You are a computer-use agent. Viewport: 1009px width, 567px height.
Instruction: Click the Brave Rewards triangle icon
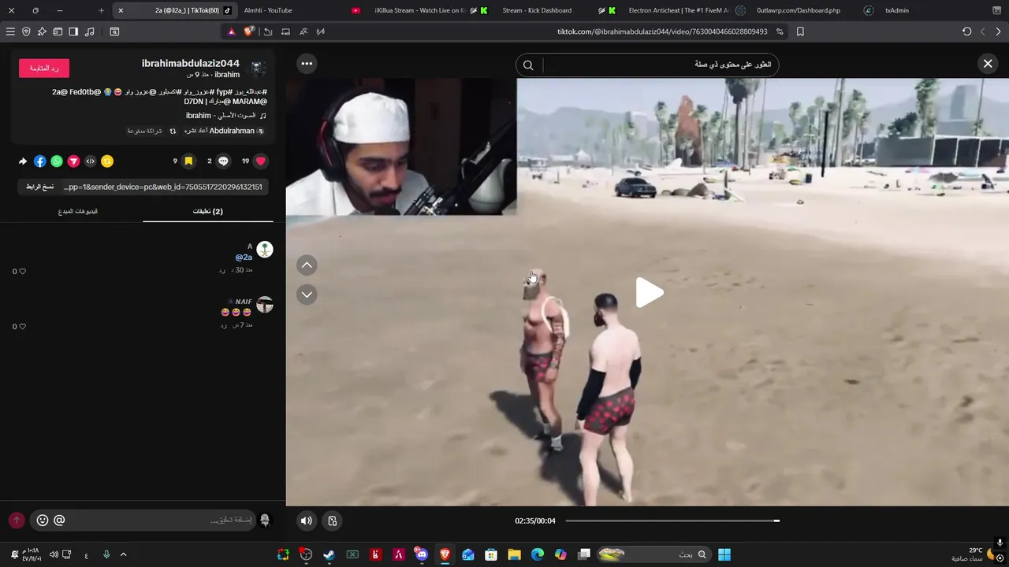pyautogui.click(x=231, y=31)
